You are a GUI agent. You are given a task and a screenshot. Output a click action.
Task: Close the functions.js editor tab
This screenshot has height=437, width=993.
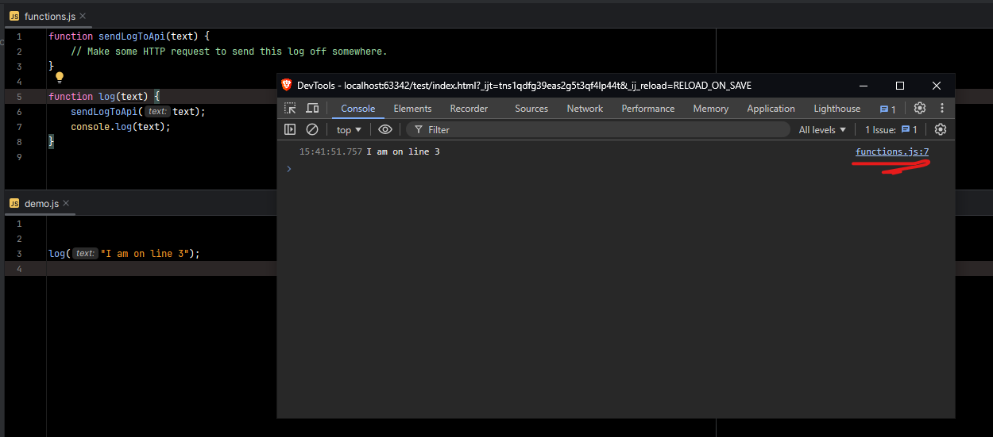click(x=83, y=16)
